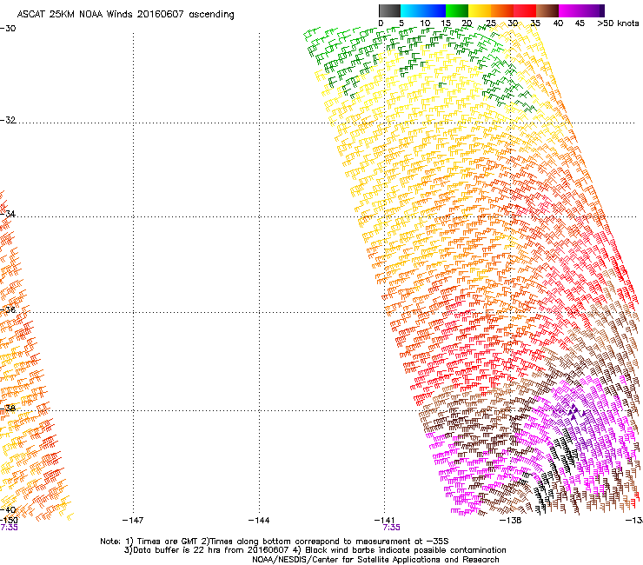Click the red 30-35 knot legend segment
Image resolution: width=643 pixels, height=565 pixels.
pyautogui.click(x=525, y=10)
